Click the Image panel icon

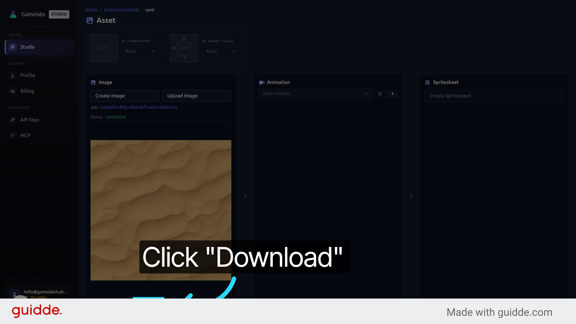tap(93, 82)
